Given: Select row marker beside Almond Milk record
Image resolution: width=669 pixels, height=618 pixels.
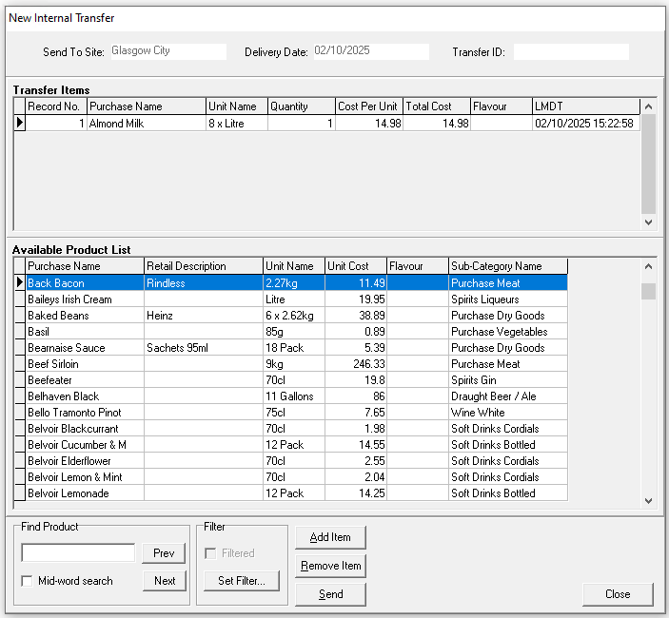Looking at the screenshot, I should 19,123.
